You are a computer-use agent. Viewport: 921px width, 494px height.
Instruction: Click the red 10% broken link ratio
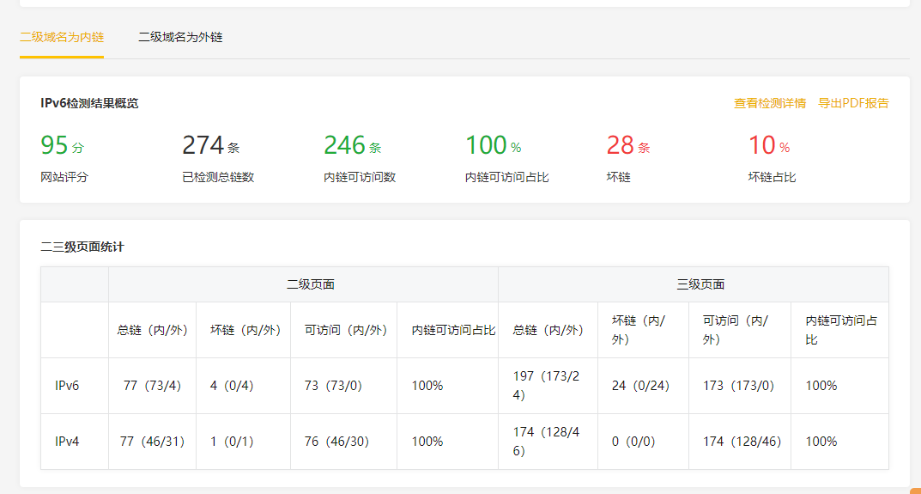pyautogui.click(x=768, y=146)
